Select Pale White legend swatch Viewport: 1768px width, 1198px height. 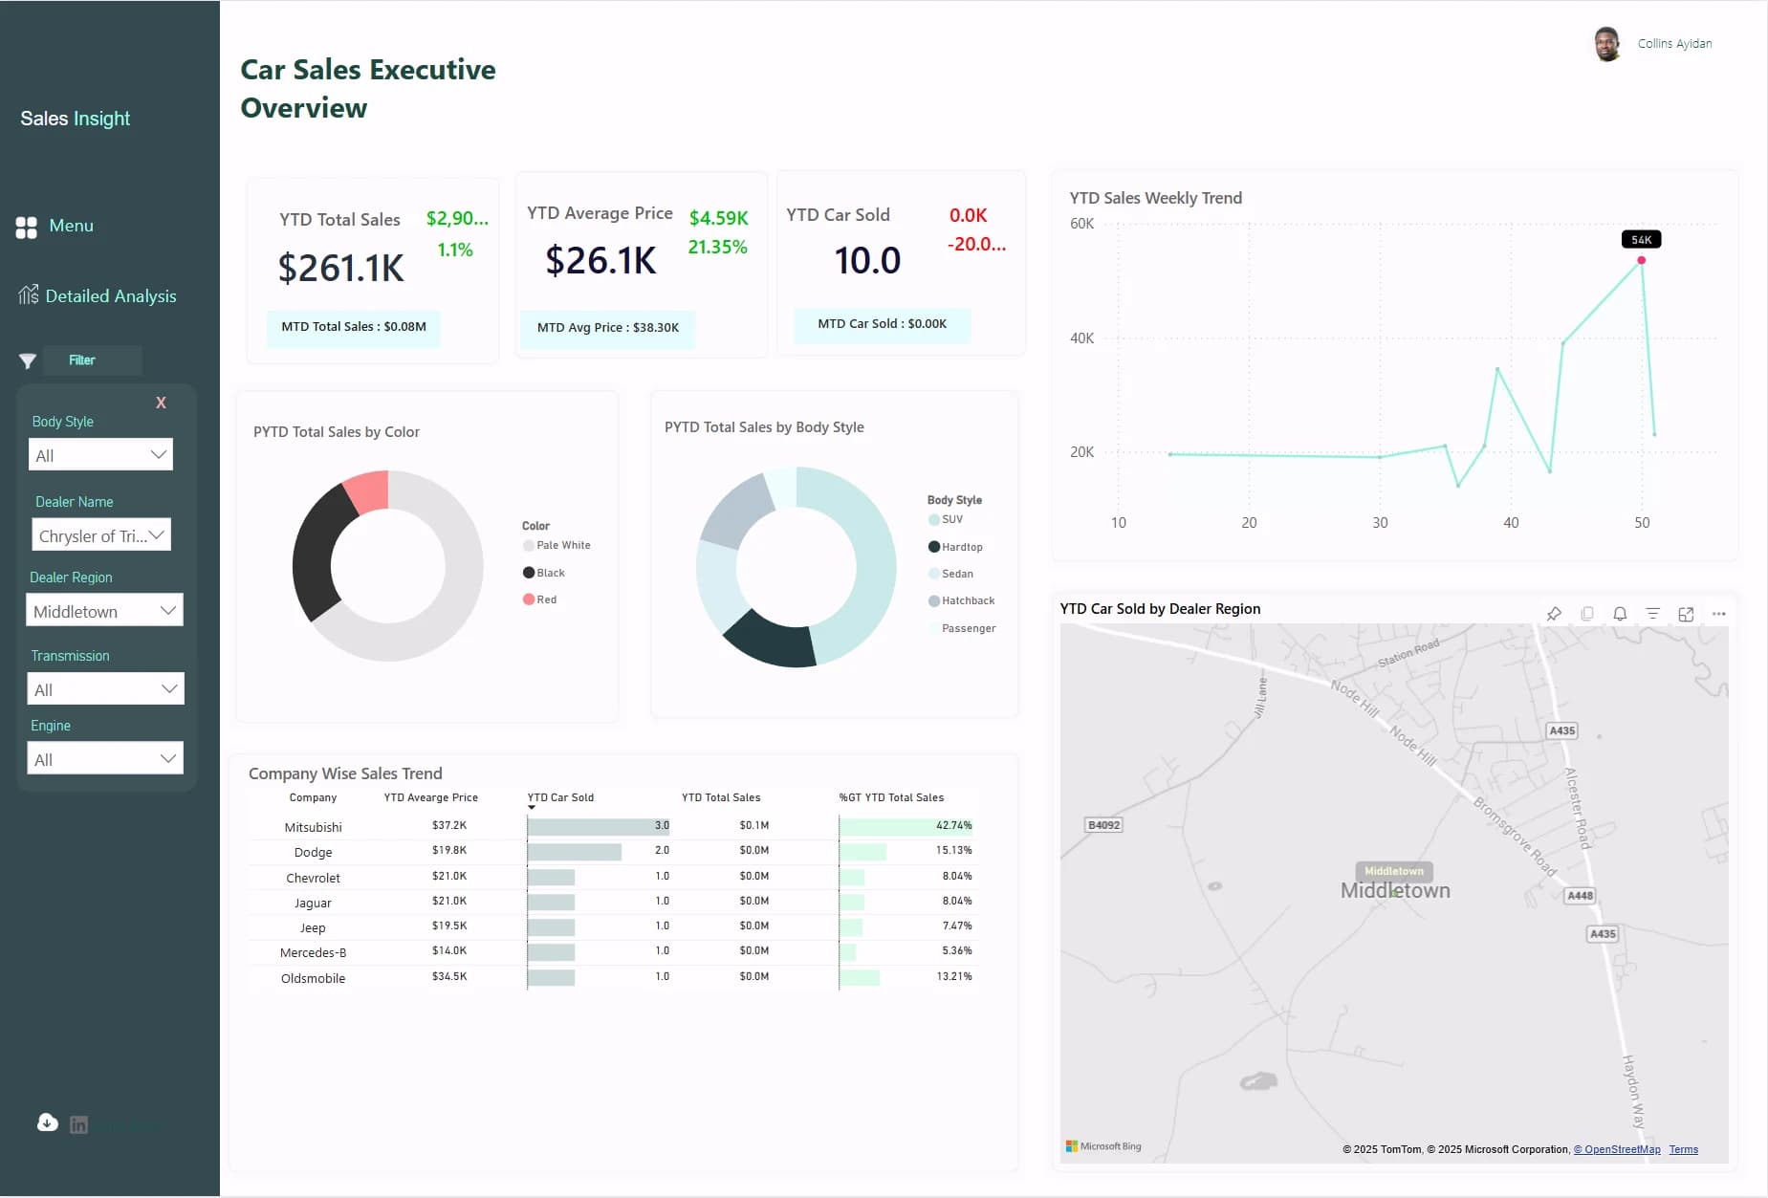pyautogui.click(x=528, y=546)
